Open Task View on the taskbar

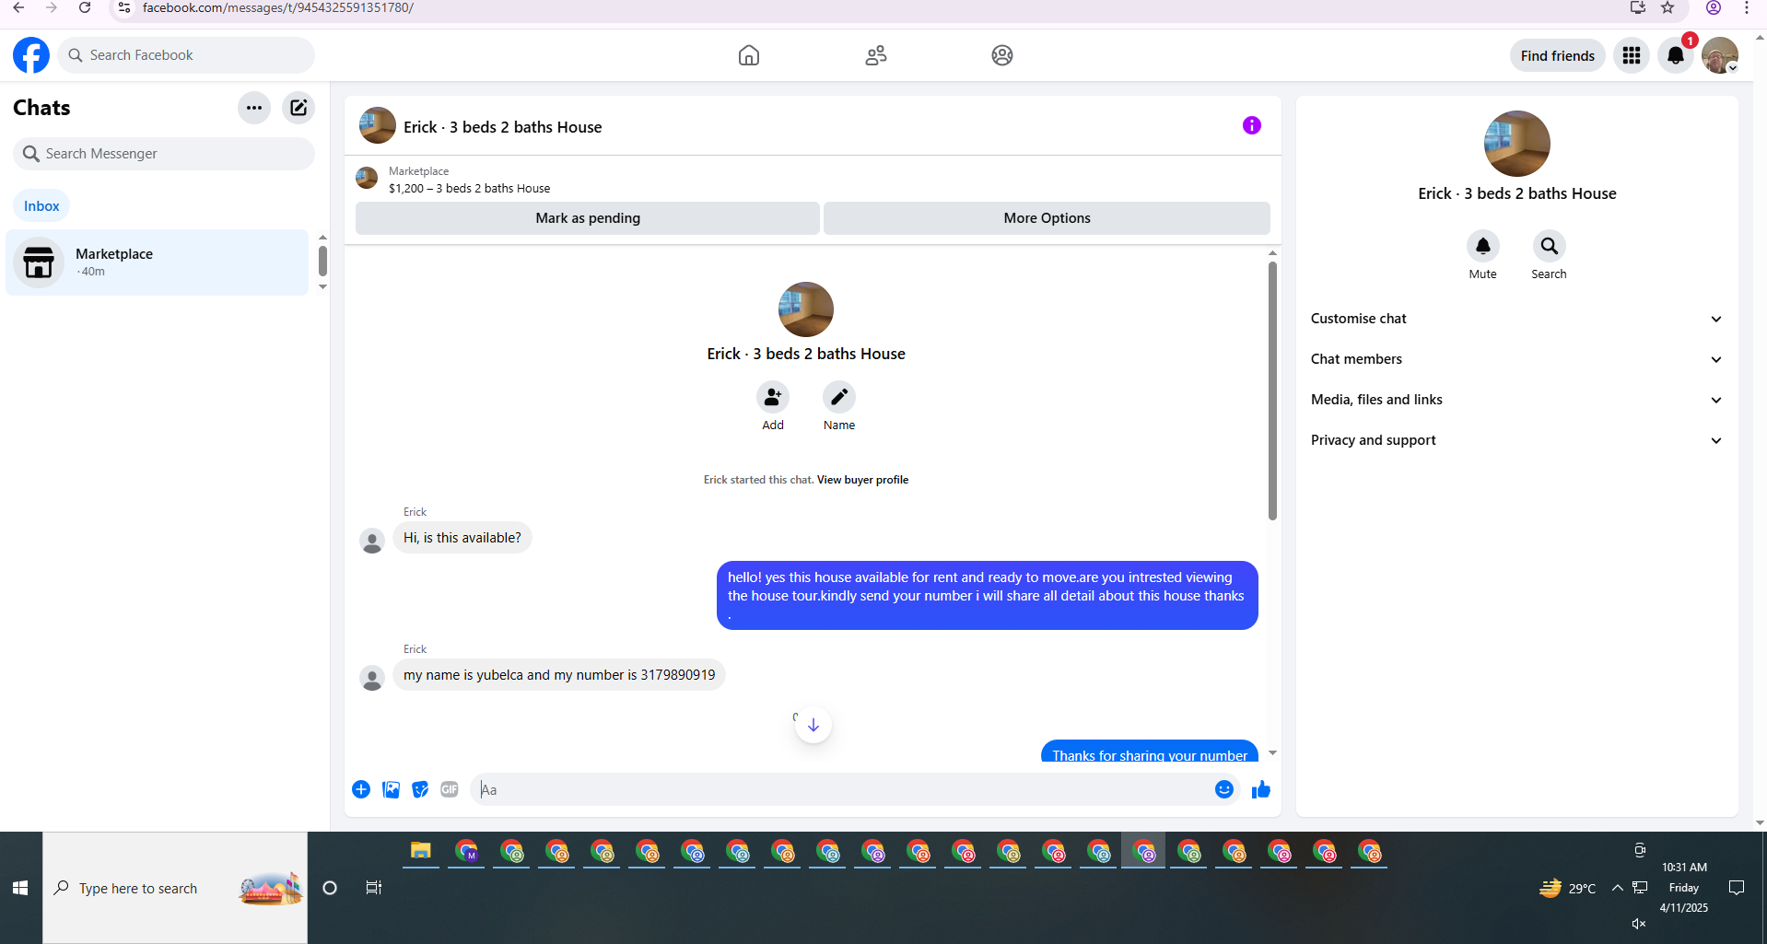pyautogui.click(x=374, y=888)
